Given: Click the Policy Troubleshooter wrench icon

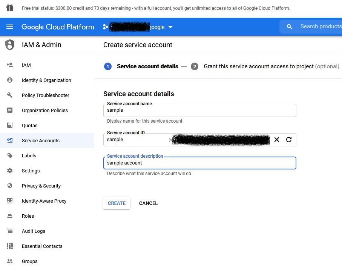Looking at the screenshot, I should click(10, 95).
